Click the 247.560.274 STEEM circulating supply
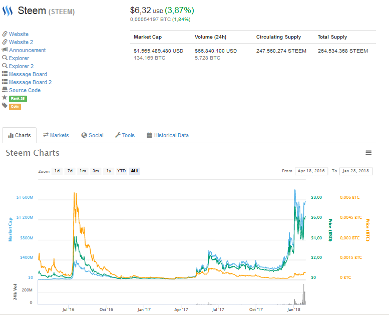The height and width of the screenshot is (315, 389). [281, 51]
